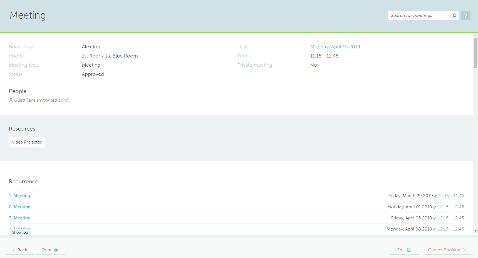Click the vertical scrollbar thumb

pos(475,53)
